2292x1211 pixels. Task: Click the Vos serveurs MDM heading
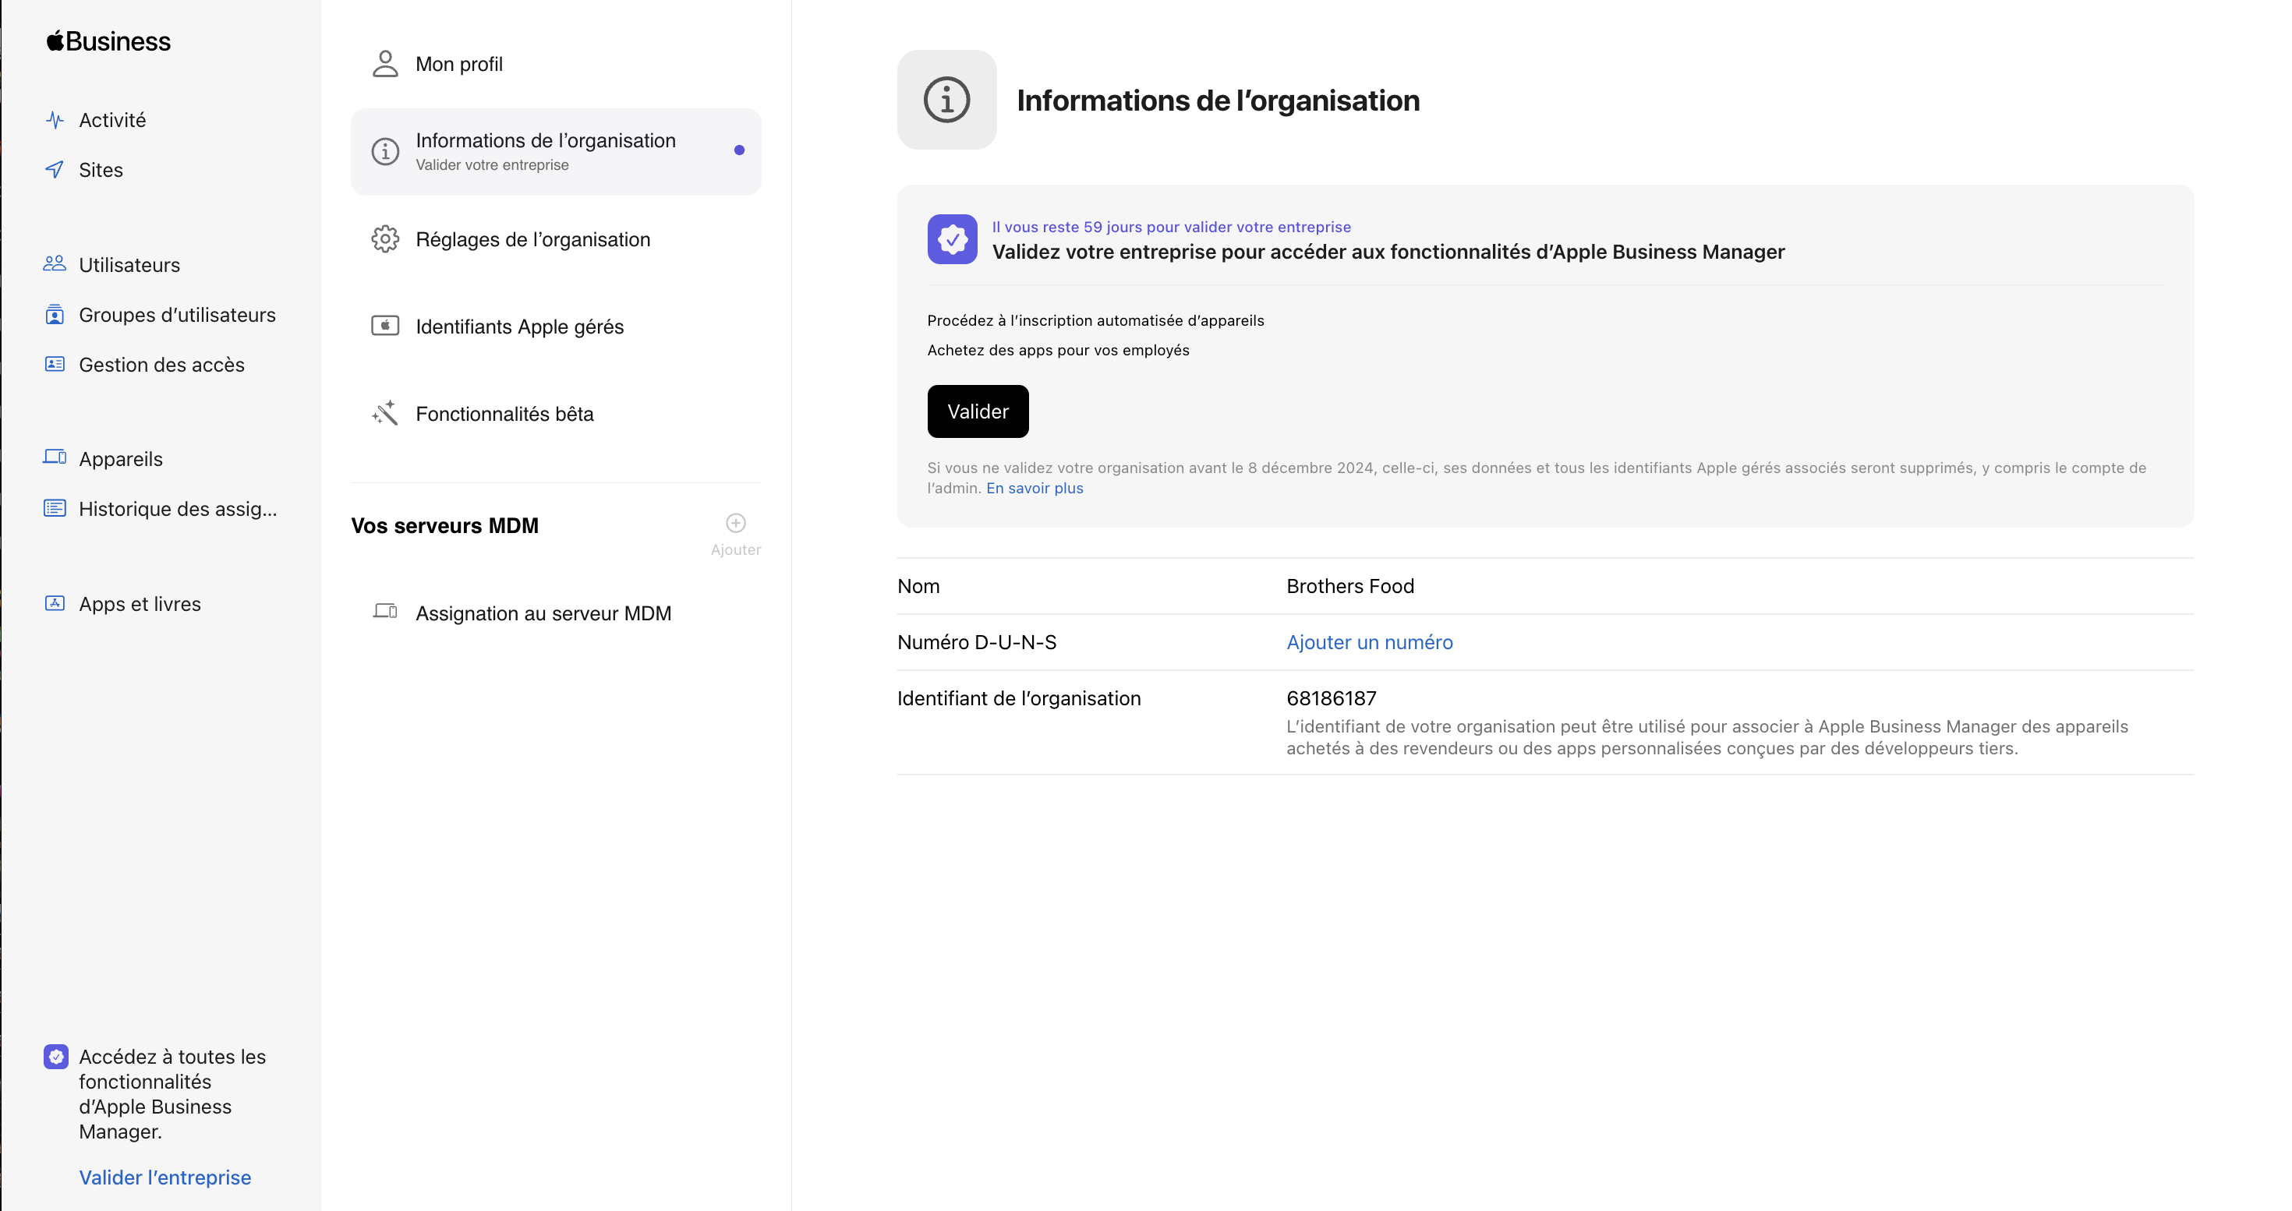[445, 525]
